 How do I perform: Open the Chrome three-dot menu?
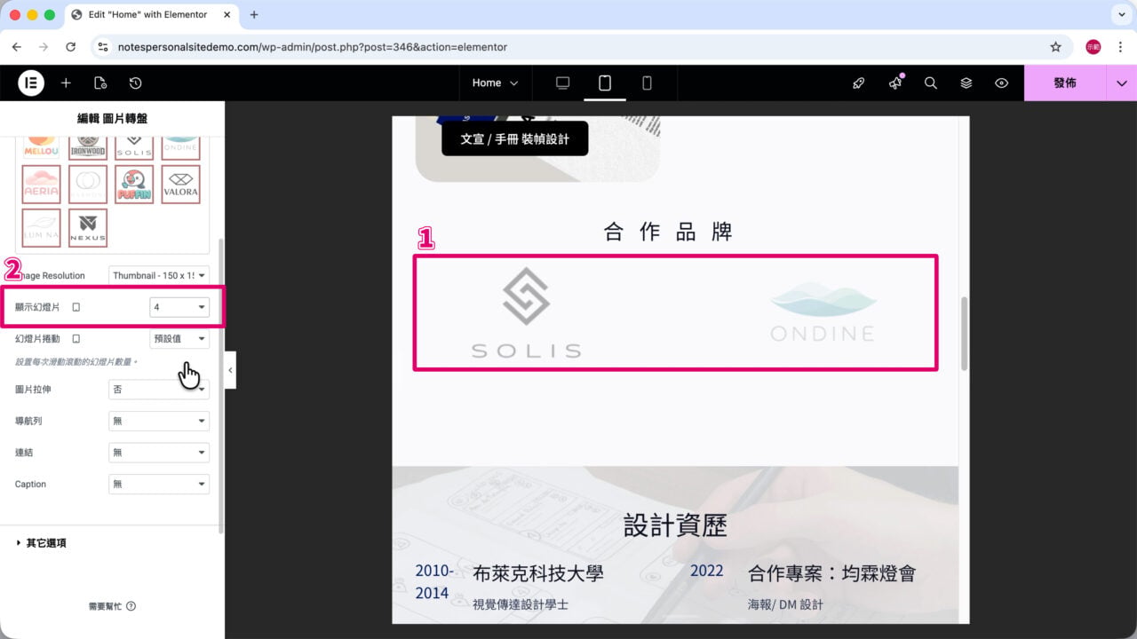[x=1120, y=46]
